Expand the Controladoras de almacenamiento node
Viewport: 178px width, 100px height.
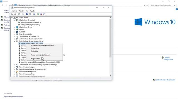tap(14, 39)
